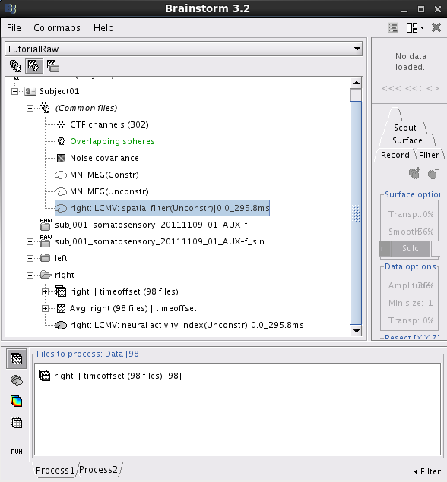
Task: Select the Overlapping spheres head model icon
Action: pos(61,141)
